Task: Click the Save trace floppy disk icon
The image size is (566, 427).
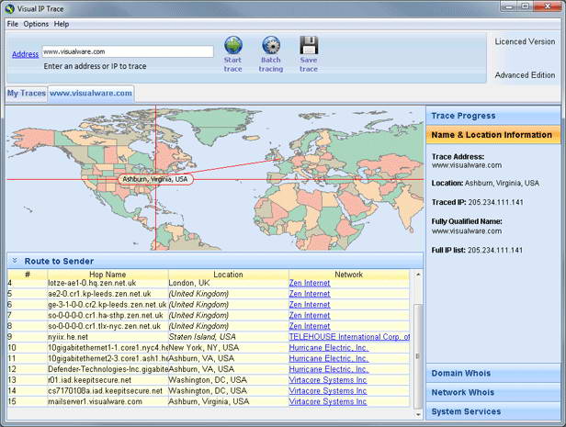Action: 309,45
